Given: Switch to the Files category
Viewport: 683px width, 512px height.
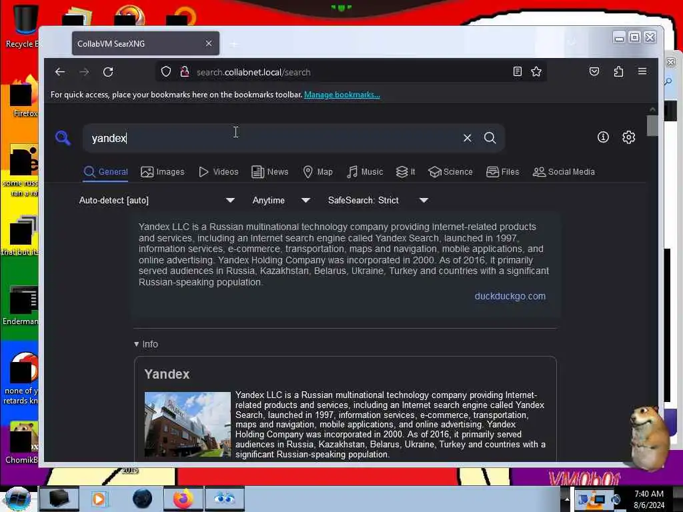Looking at the screenshot, I should (x=503, y=172).
